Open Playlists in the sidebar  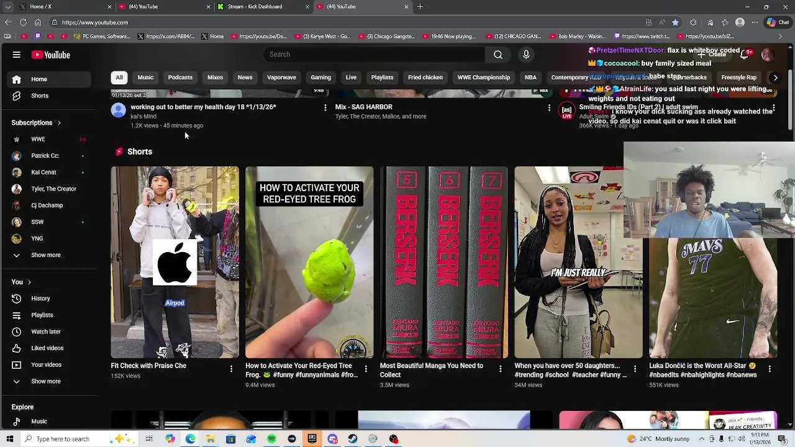point(48,315)
